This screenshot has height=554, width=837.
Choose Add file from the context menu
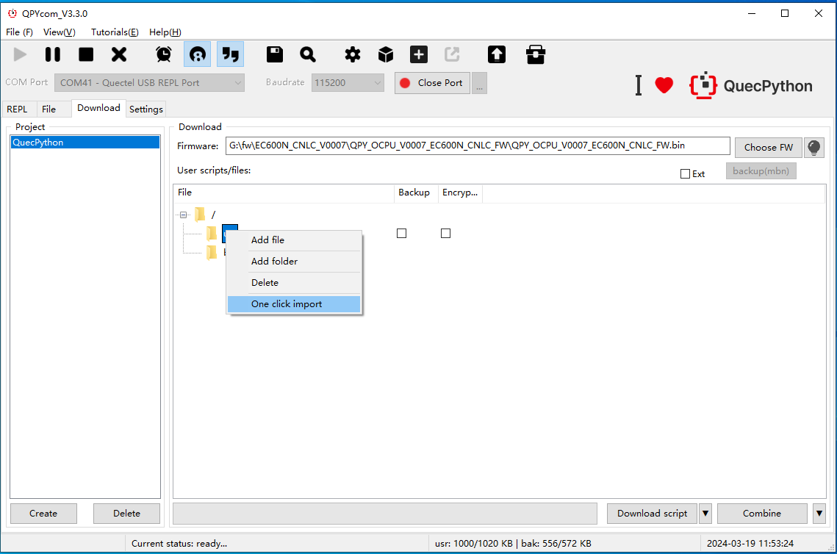[294, 240]
